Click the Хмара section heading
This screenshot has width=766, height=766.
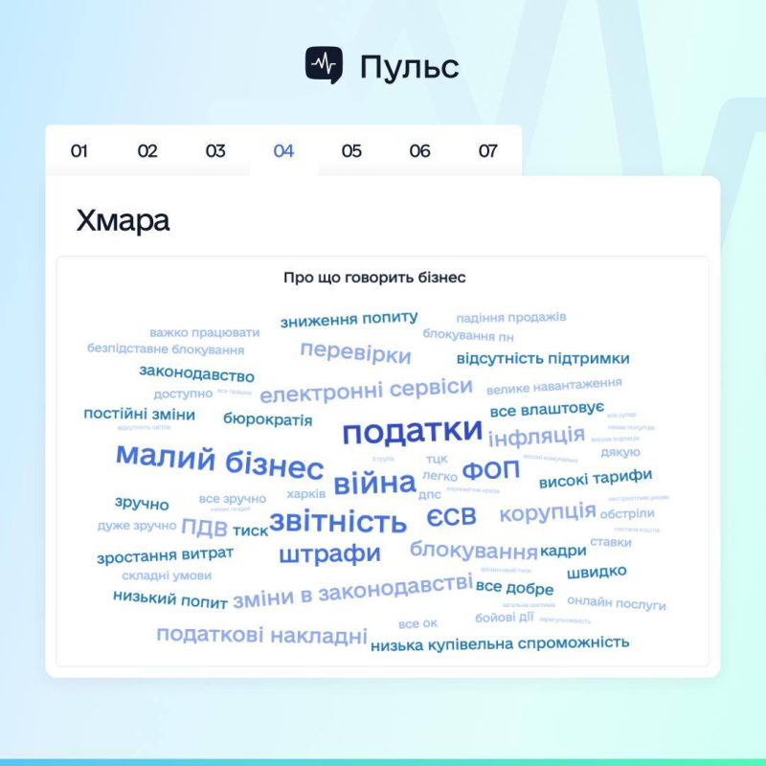123,220
